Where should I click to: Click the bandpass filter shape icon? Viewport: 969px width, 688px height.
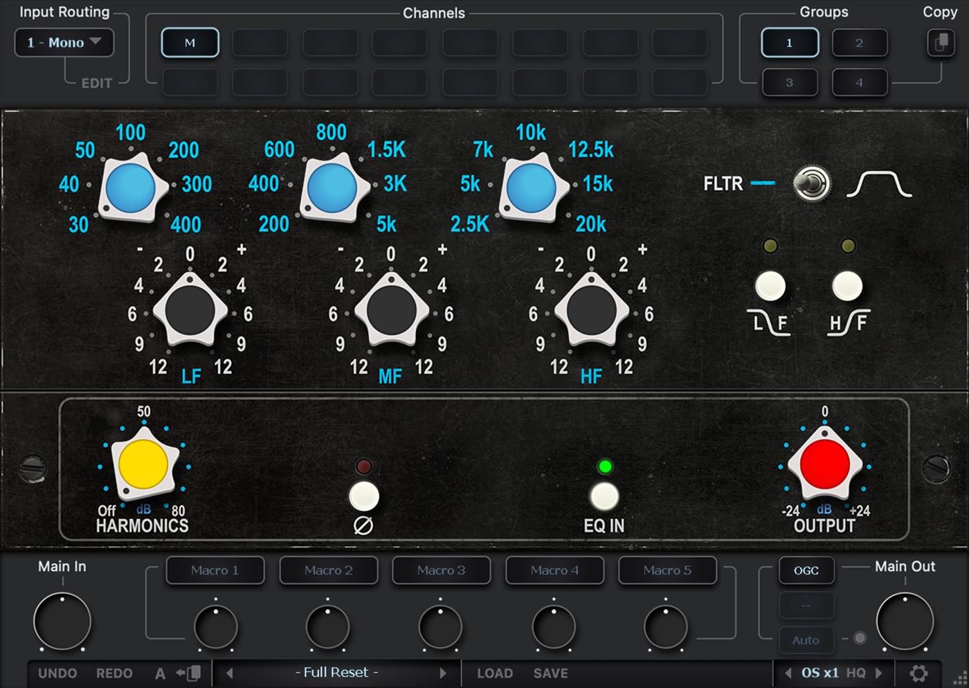pos(879,185)
